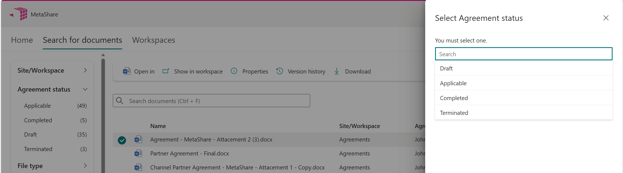
Task: Choose Terminated in the status panel
Action: (x=524, y=113)
